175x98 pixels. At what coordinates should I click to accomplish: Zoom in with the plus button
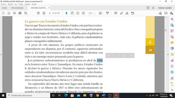point(83,13)
